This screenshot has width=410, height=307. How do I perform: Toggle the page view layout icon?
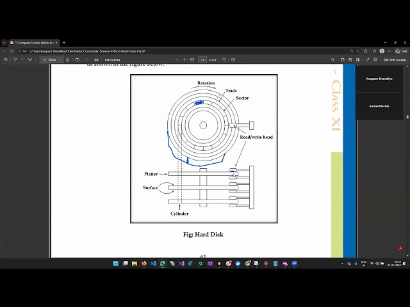[x=78, y=59]
